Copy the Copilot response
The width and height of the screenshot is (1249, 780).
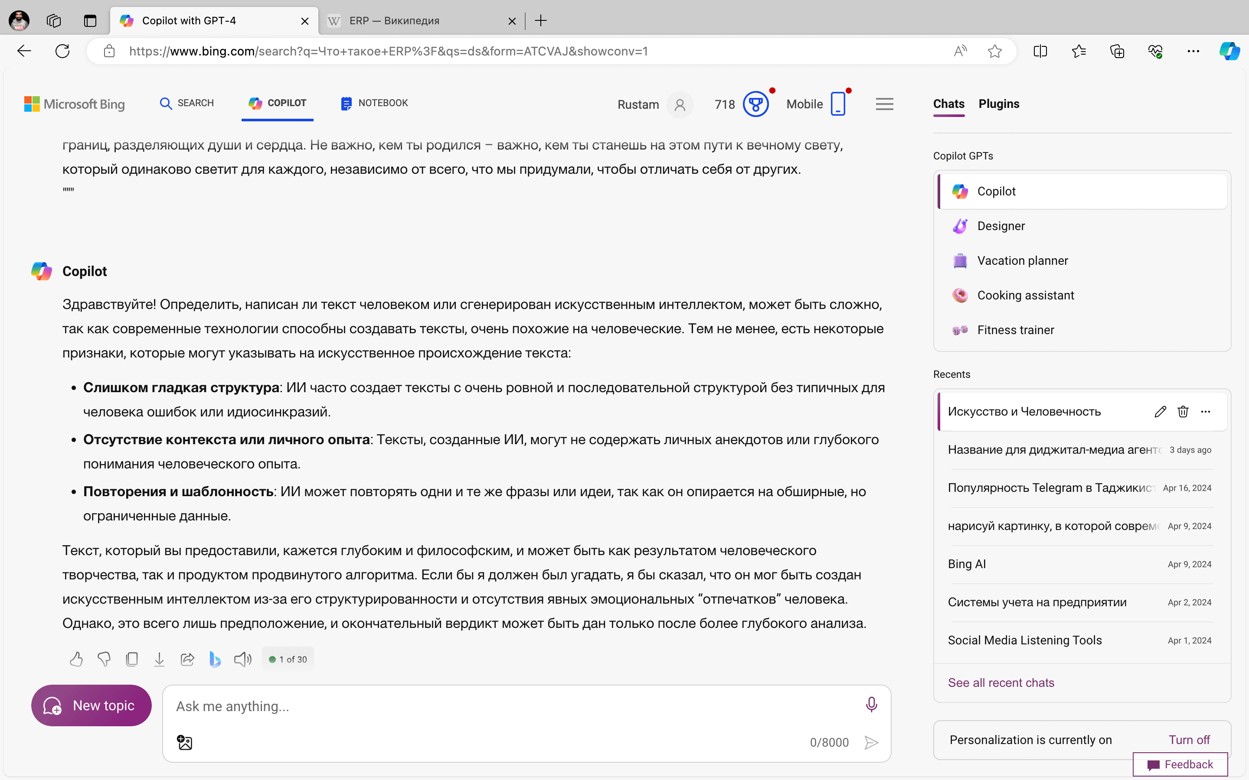click(x=132, y=659)
